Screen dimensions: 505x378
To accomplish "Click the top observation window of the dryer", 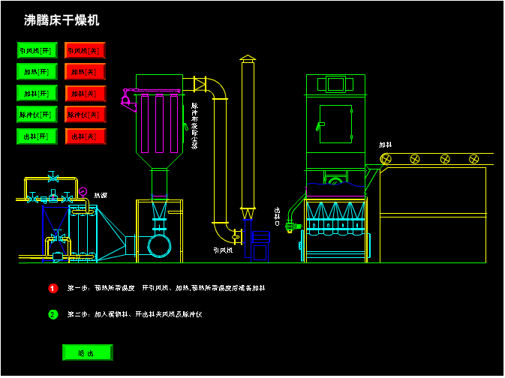I will pos(335,84).
